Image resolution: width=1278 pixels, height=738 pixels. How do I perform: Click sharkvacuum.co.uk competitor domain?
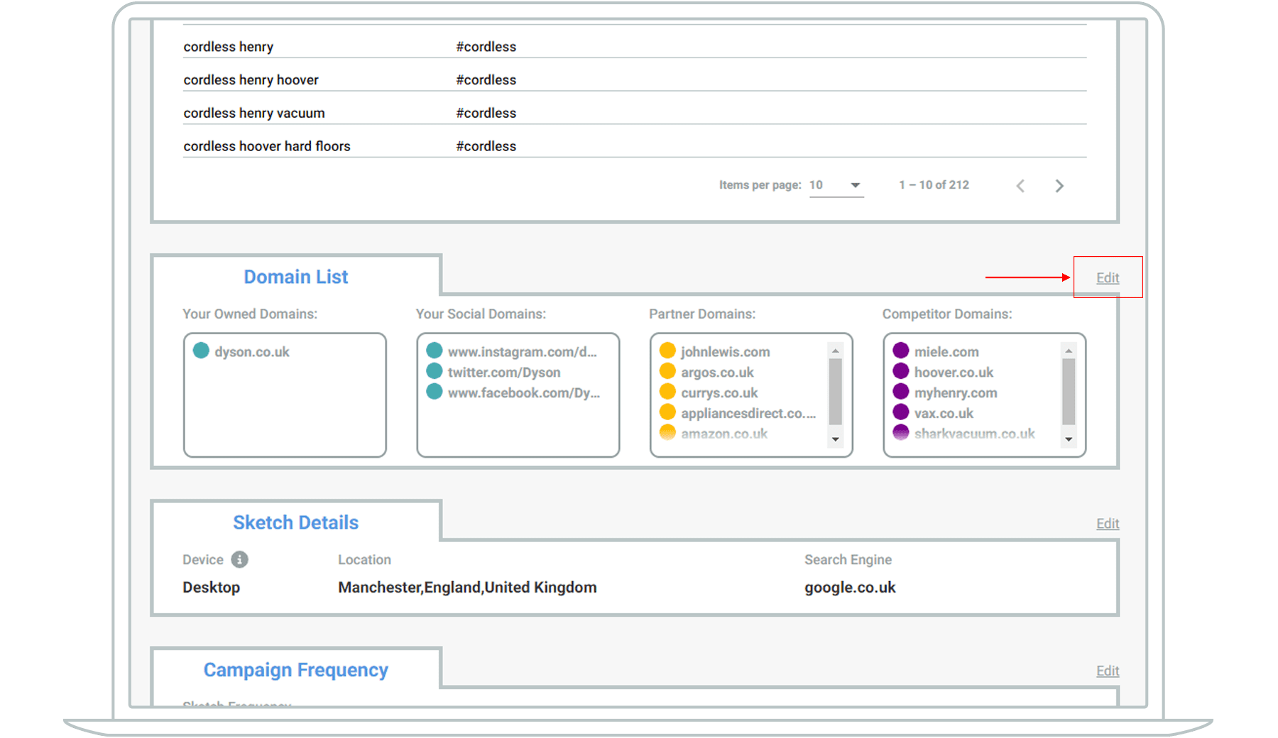[974, 434]
